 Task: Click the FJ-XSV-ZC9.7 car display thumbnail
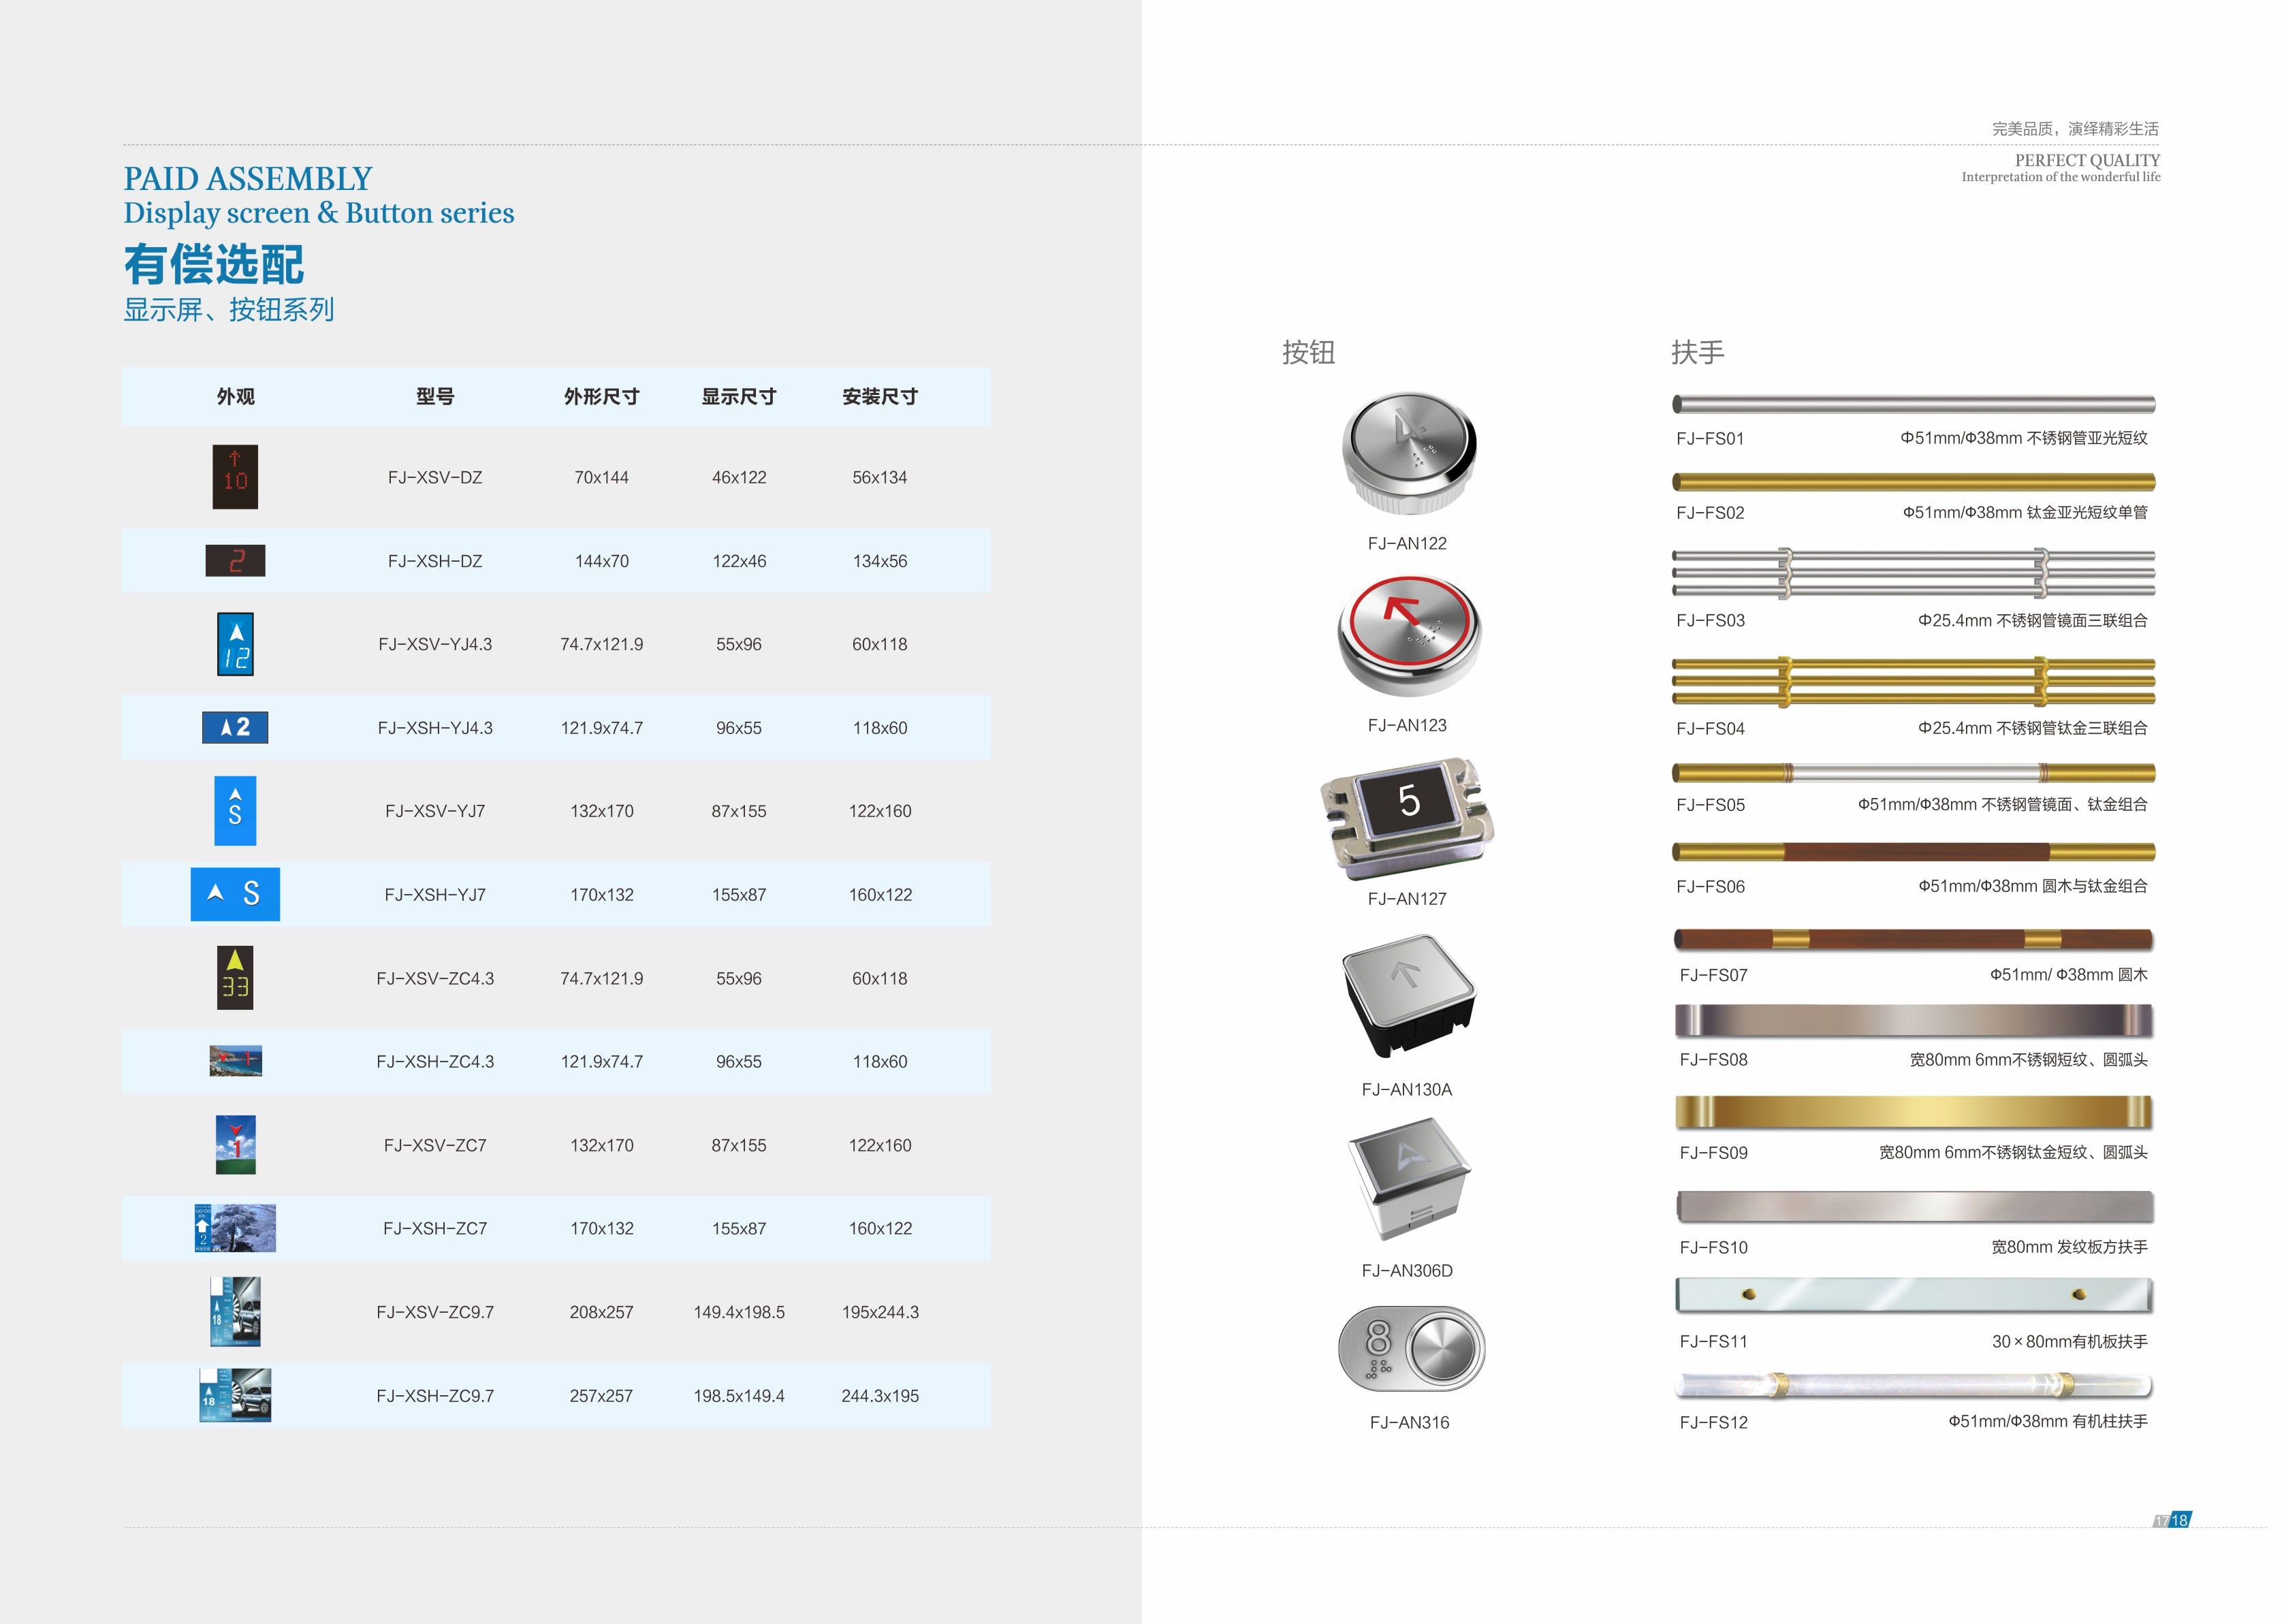click(x=235, y=1311)
